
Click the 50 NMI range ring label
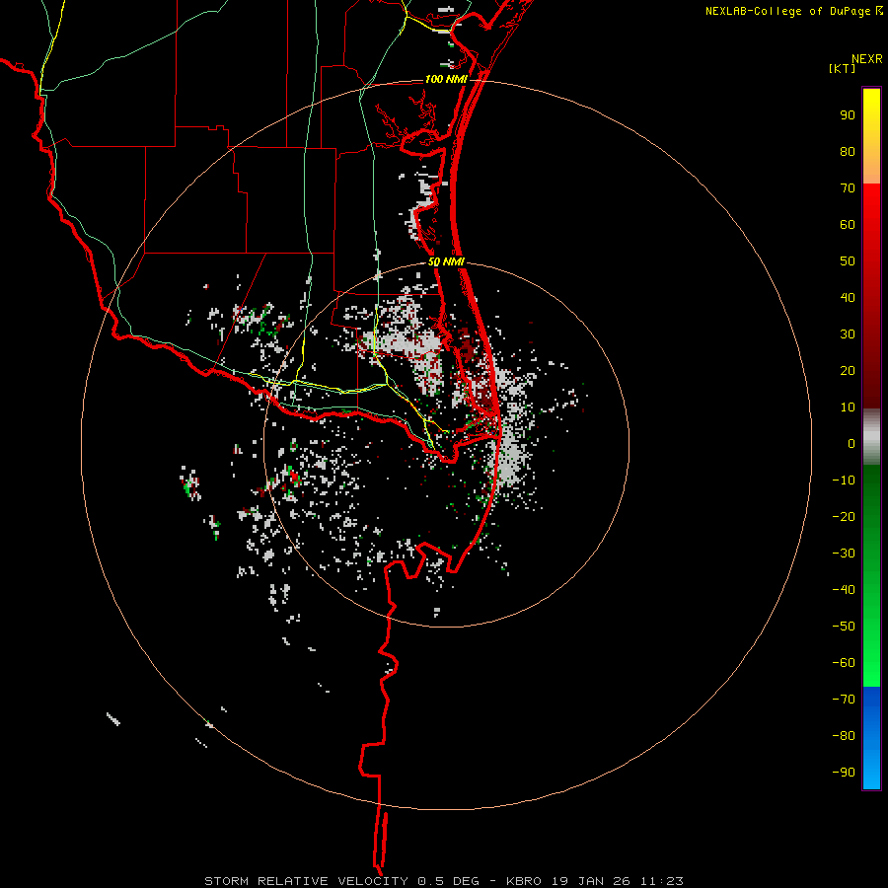tap(446, 261)
